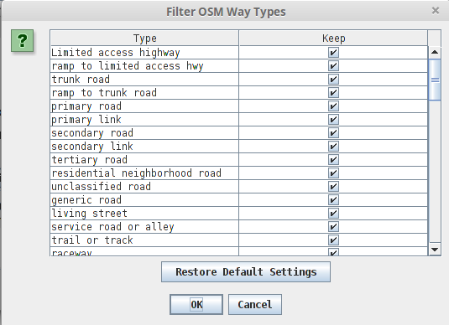449x325 pixels.
Task: Click the Cancel button
Action: click(x=255, y=304)
